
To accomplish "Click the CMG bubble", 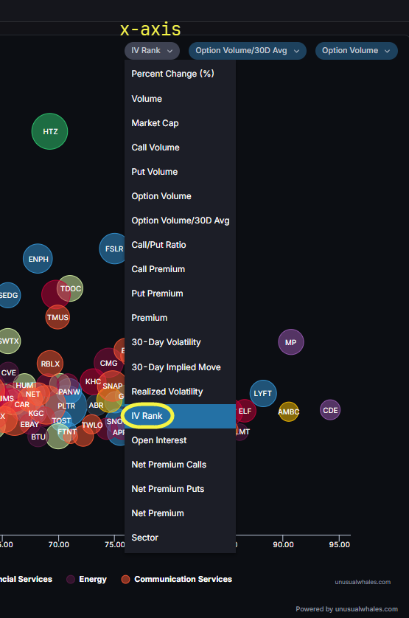I will tap(108, 363).
